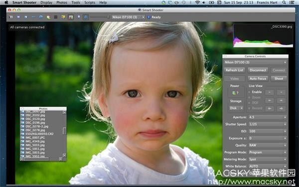Open the Metering Mode Spot dropdown
299x187 pixels.
[268, 159]
